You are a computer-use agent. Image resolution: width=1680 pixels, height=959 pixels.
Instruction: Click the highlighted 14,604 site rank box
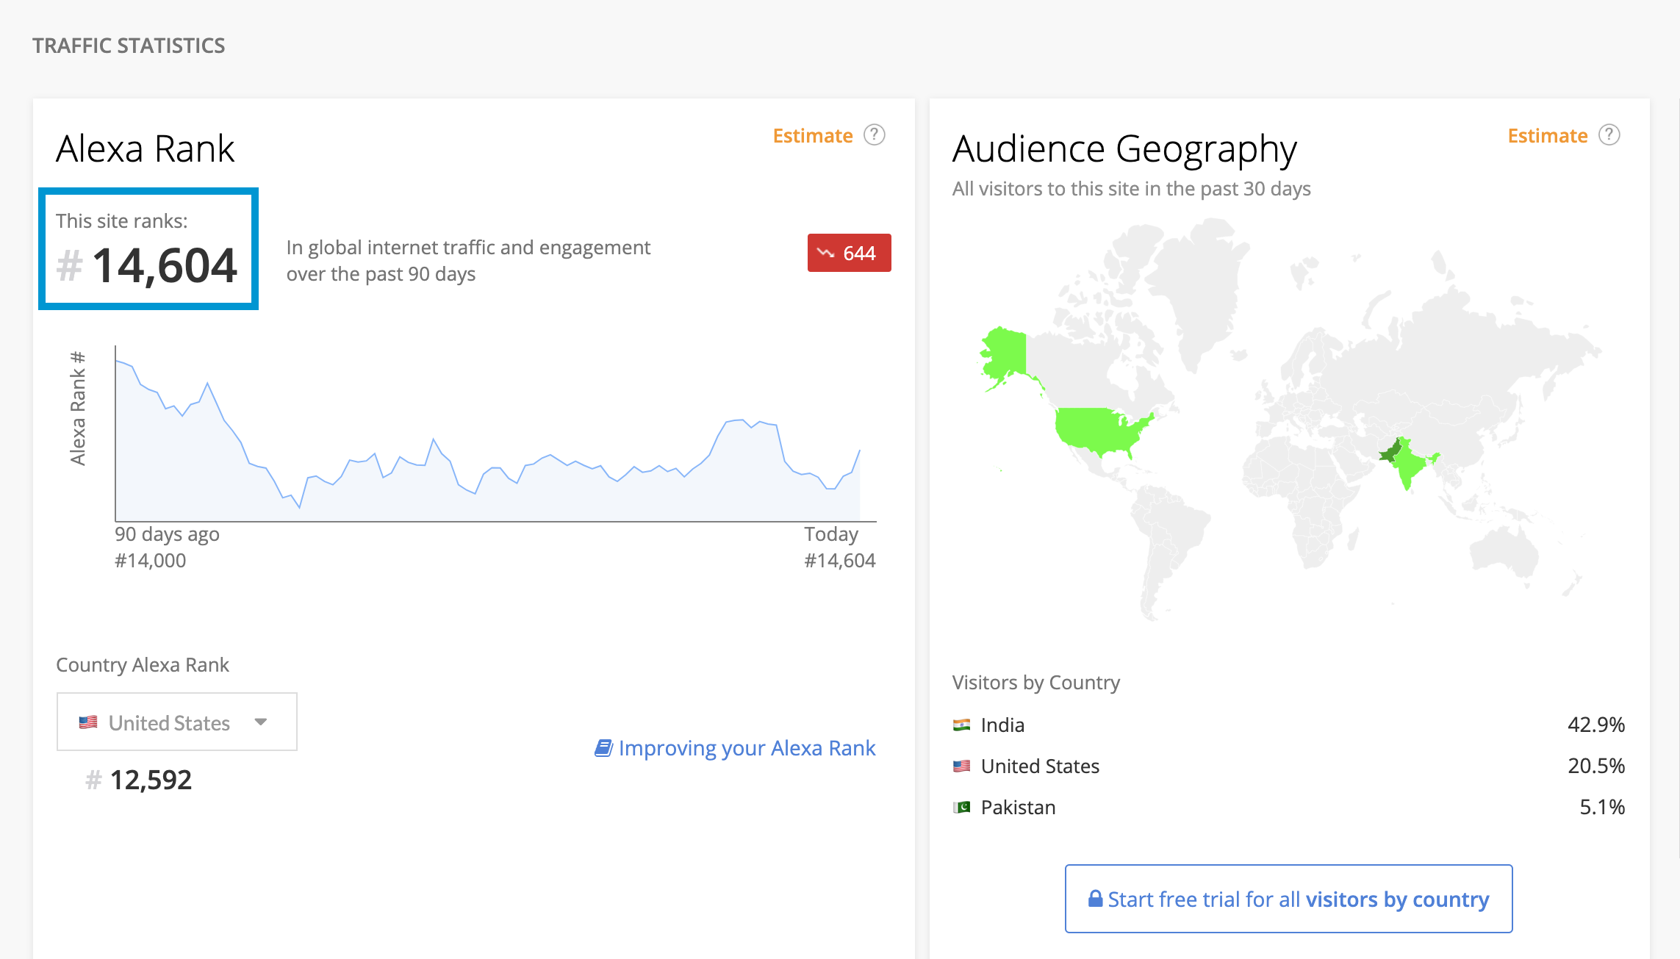148,249
